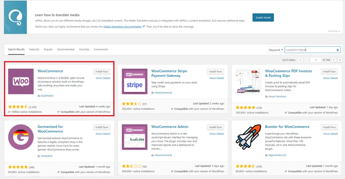Go to the next results page arrow

(334, 60)
